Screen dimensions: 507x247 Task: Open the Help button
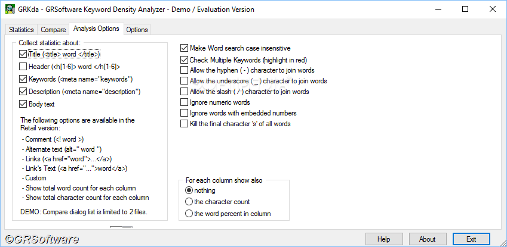pos(384,239)
